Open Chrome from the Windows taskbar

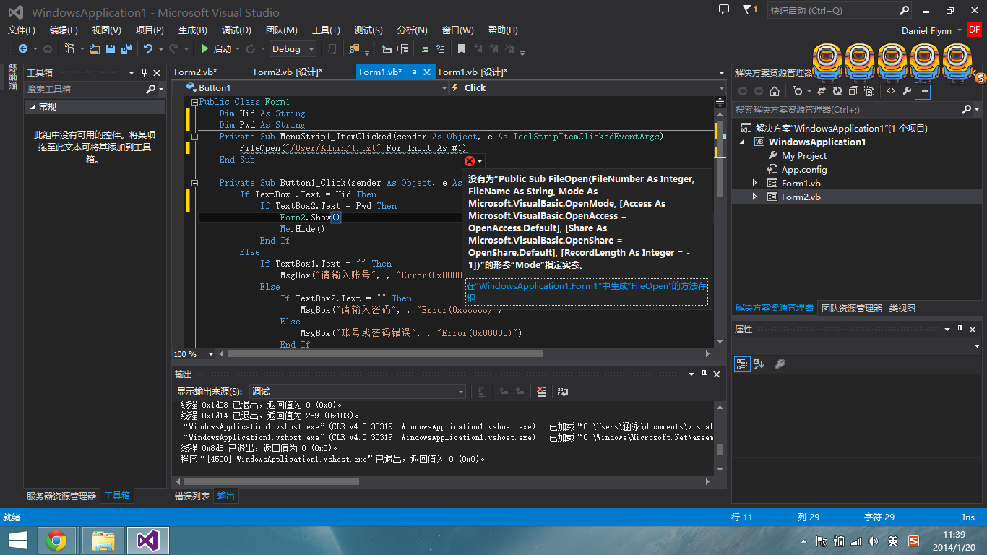coord(56,540)
